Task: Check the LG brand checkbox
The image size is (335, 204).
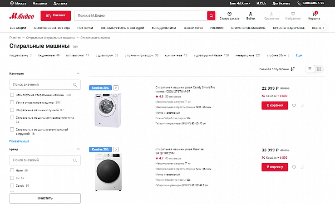Action: click(12, 178)
